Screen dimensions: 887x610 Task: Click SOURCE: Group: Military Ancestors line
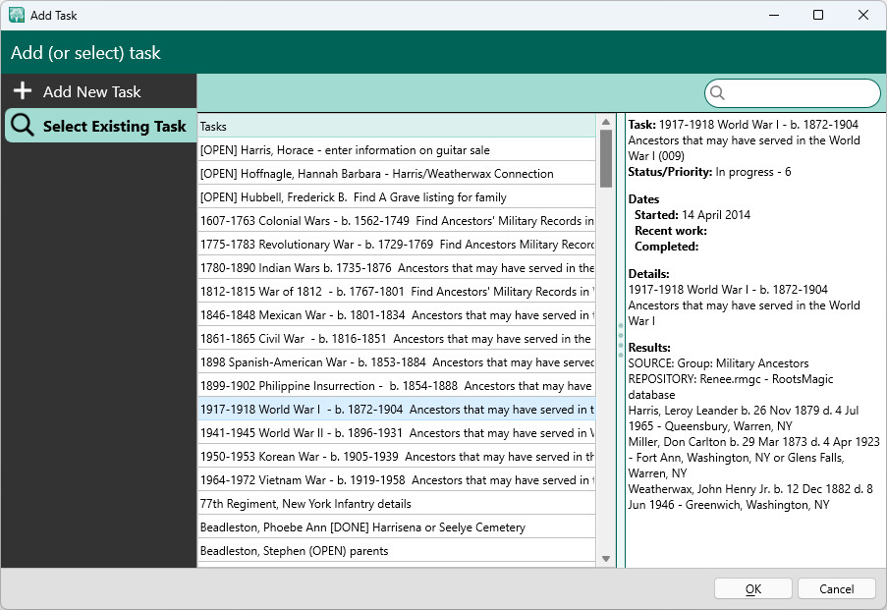pos(718,363)
